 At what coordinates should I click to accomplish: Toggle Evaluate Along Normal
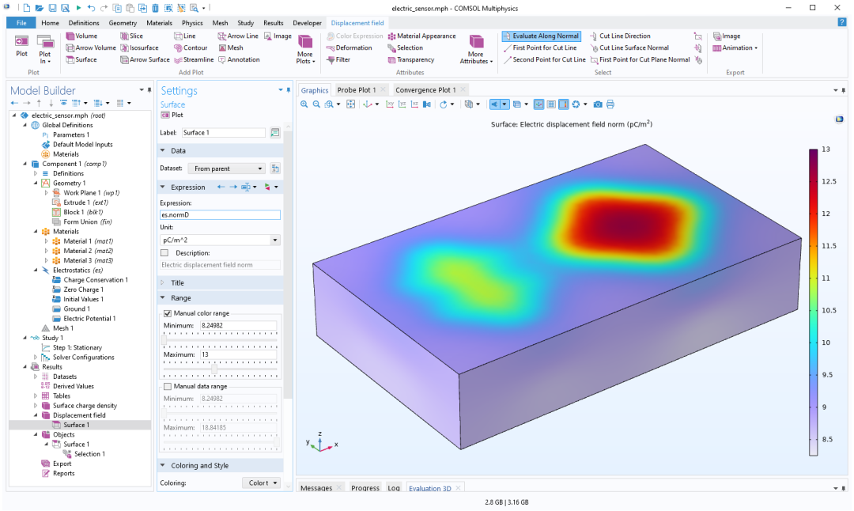click(542, 36)
